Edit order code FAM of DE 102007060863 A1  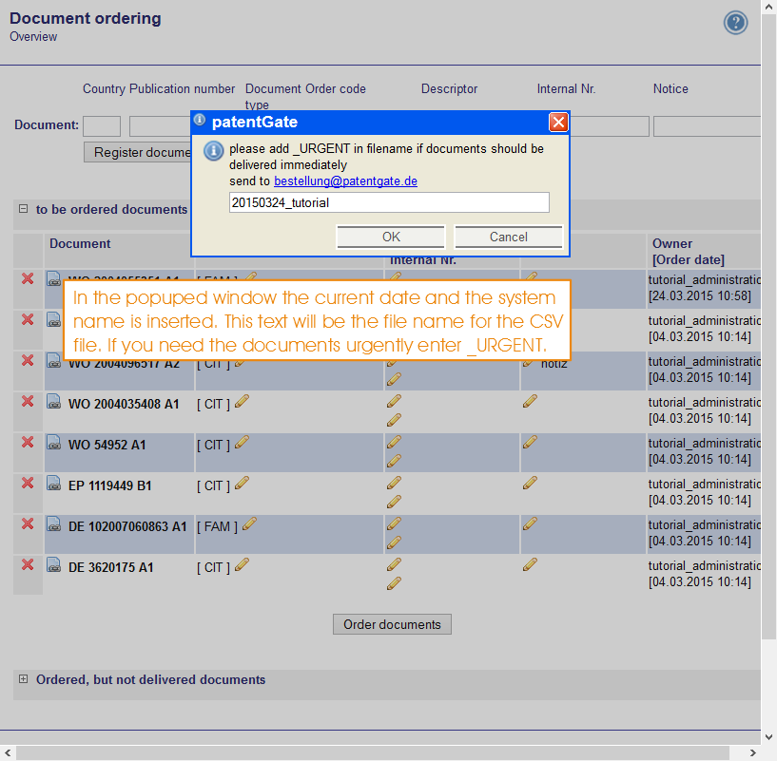[250, 523]
